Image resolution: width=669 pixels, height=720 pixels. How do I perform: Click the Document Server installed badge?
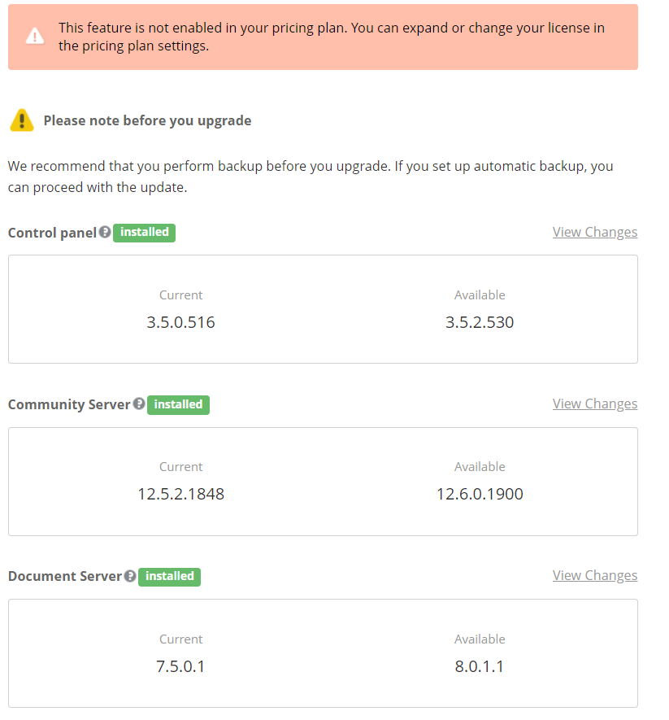pos(169,576)
